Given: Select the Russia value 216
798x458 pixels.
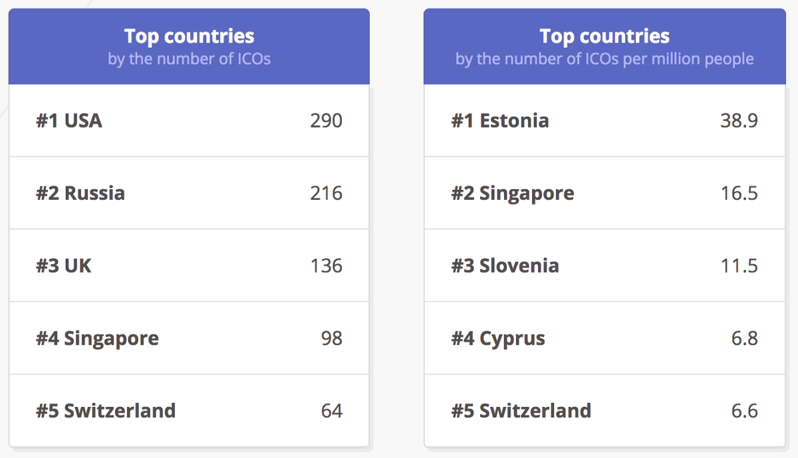Looking at the screenshot, I should (x=326, y=193).
